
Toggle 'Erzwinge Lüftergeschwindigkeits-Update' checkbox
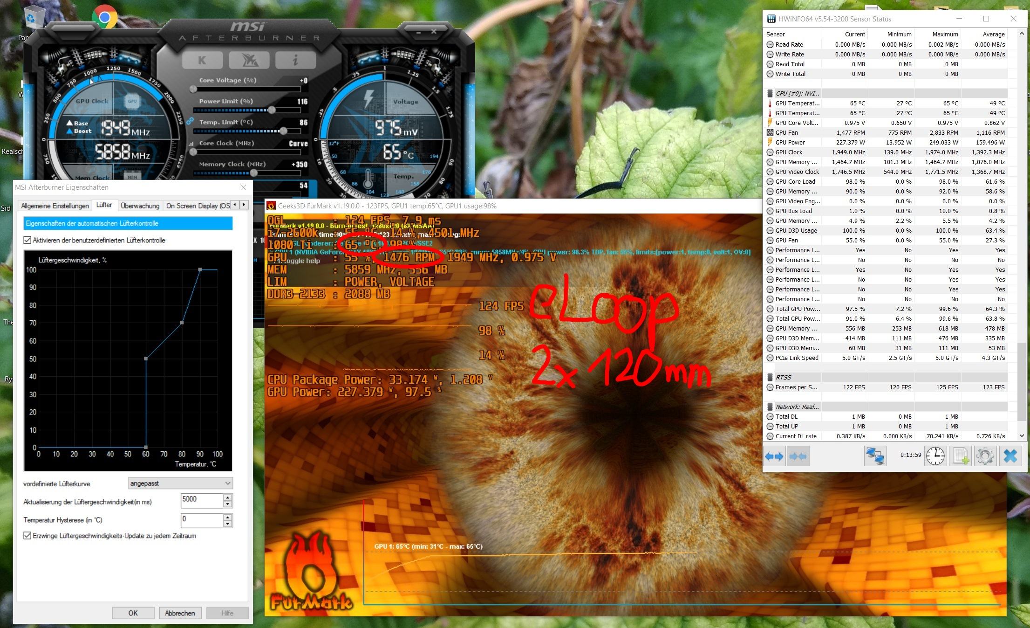(27, 536)
